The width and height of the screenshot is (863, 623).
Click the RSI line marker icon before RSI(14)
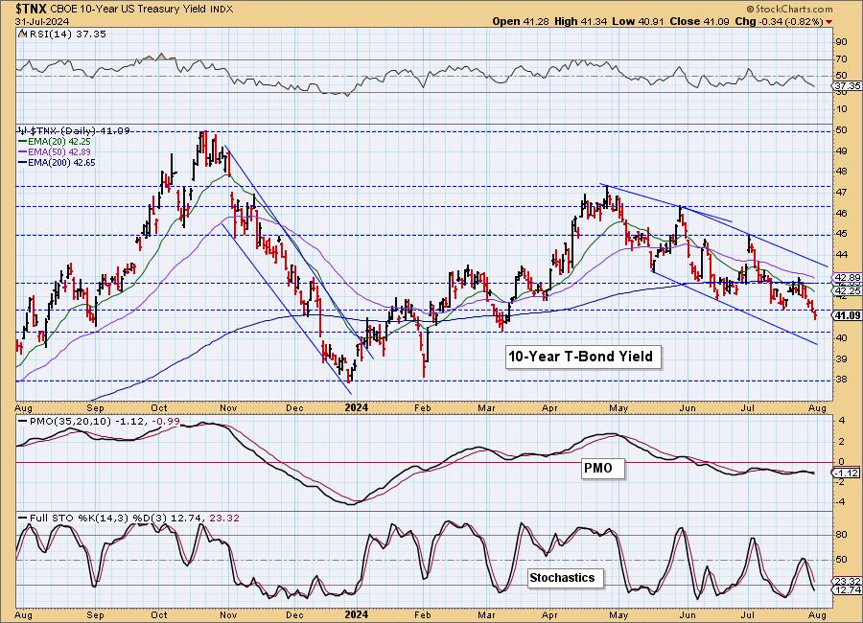pyautogui.click(x=21, y=34)
